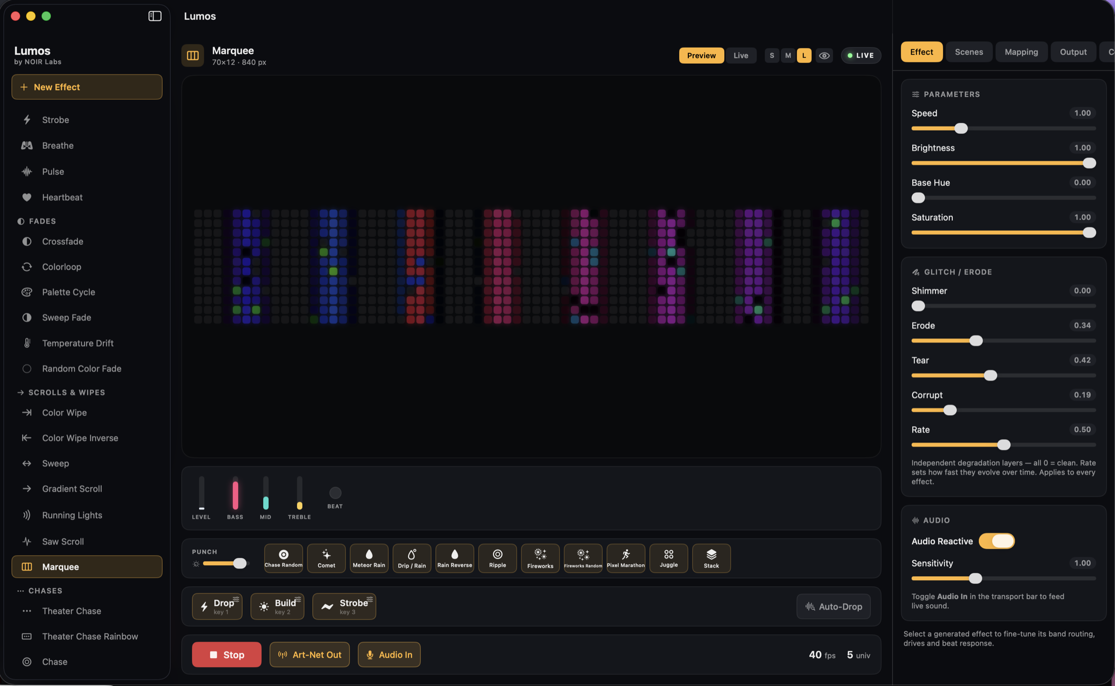Trigger the Meteor Rain punch
Image resolution: width=1115 pixels, height=686 pixels.
pyautogui.click(x=369, y=558)
